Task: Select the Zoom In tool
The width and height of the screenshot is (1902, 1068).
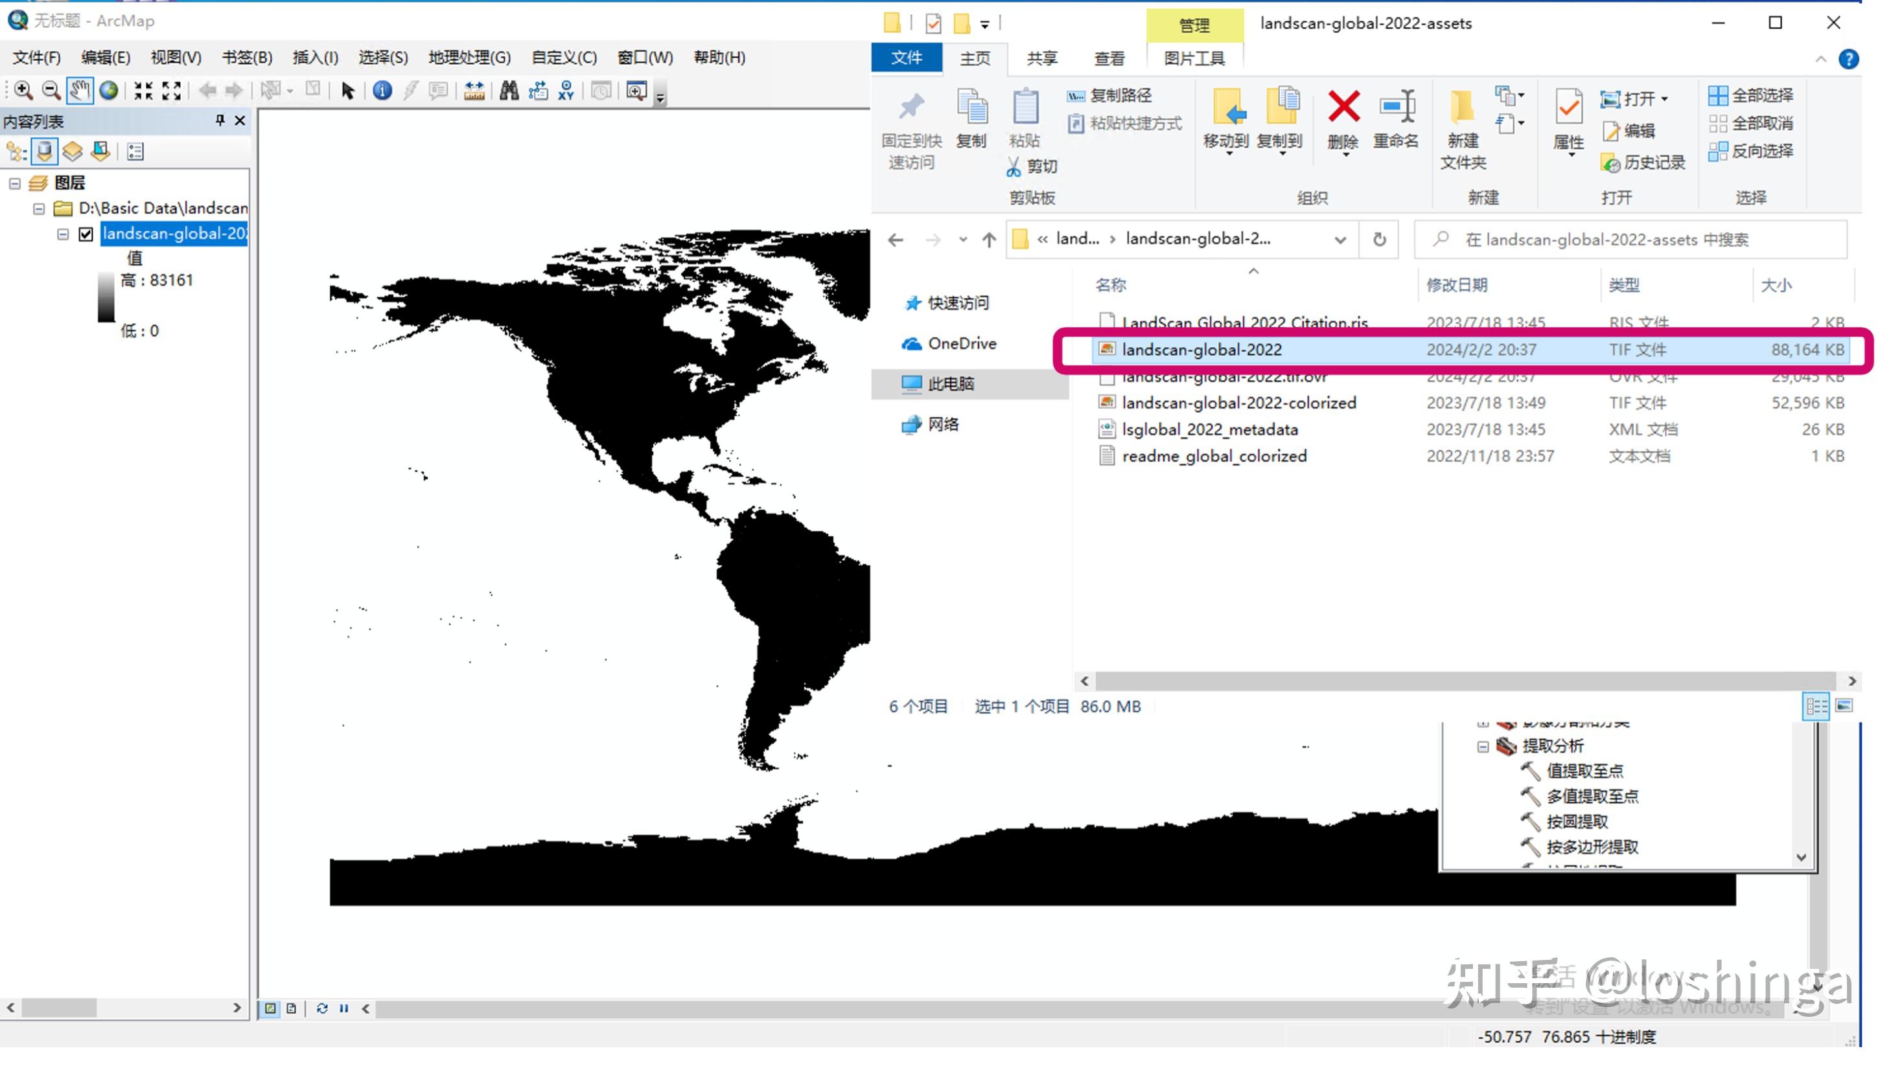Action: point(23,91)
